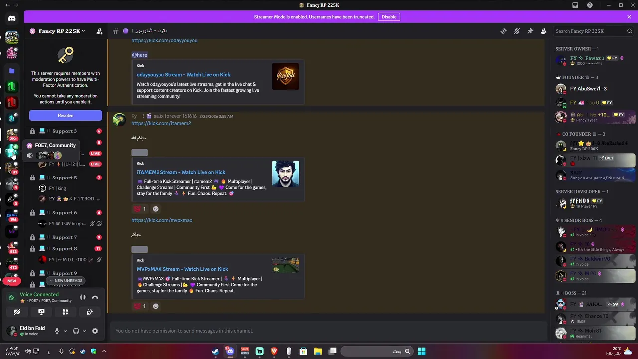Open Support 8 voice channel
This screenshot has width=638, height=359.
point(65,249)
